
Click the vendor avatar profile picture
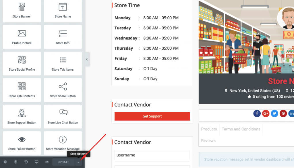(x=286, y=18)
